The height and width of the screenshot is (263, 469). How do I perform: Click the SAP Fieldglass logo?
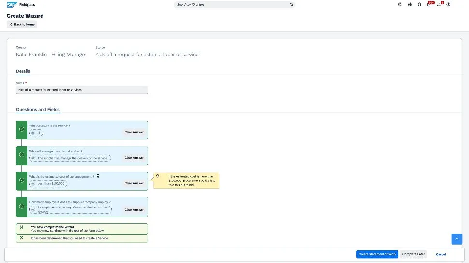pyautogui.click(x=12, y=4)
